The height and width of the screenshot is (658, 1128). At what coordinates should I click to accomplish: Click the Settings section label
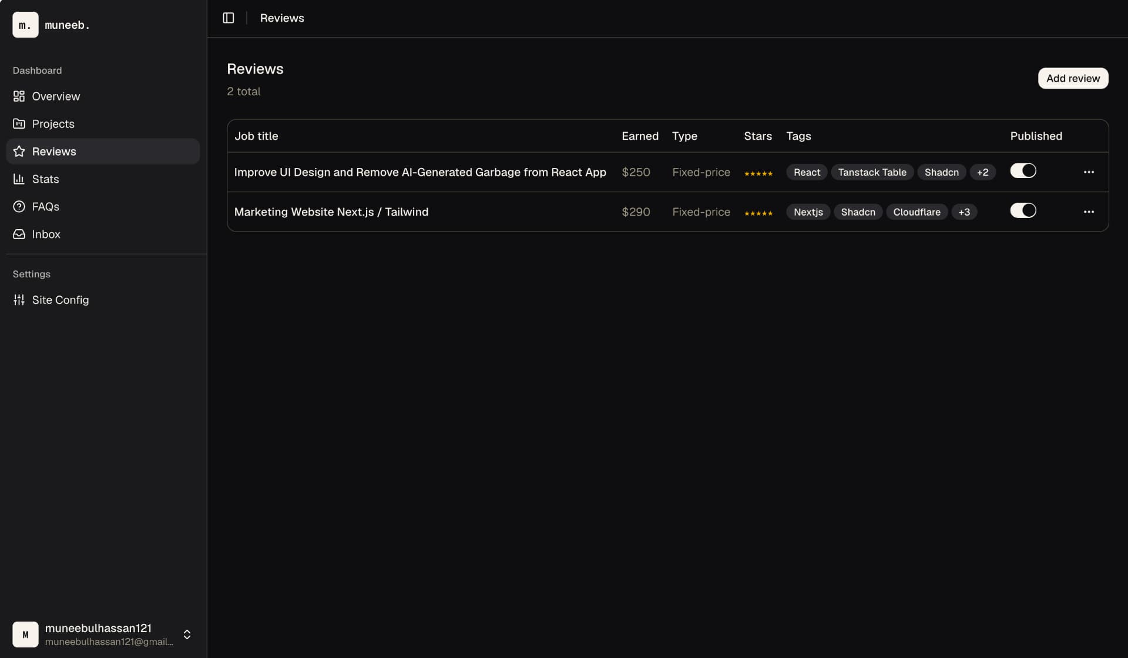[31, 274]
